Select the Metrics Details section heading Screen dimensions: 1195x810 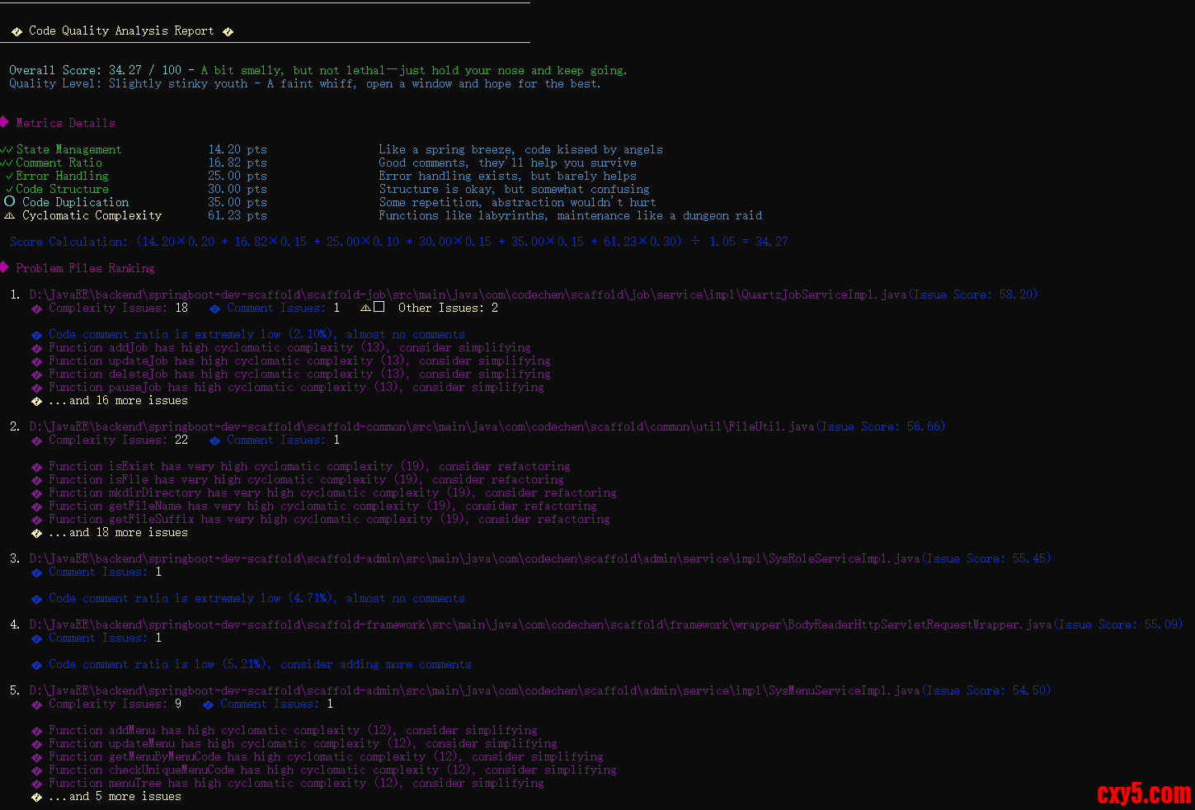click(x=65, y=123)
